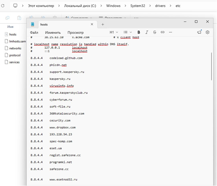Screen dimensions: 217x186
Task: Toggle italic formatting
Action: point(147,32)
